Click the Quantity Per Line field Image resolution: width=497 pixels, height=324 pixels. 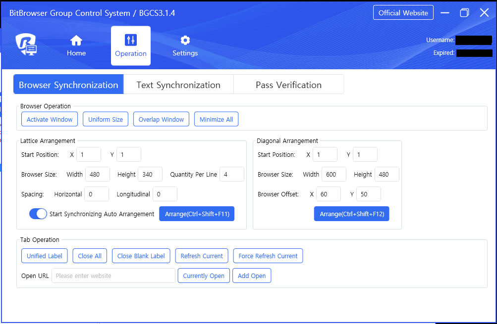pos(232,174)
